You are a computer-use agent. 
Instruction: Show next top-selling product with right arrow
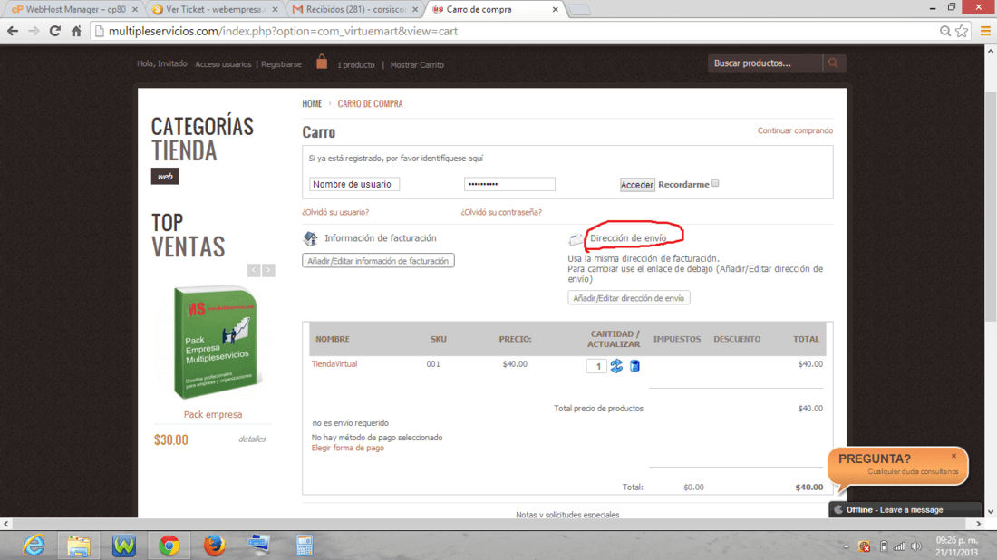point(268,270)
